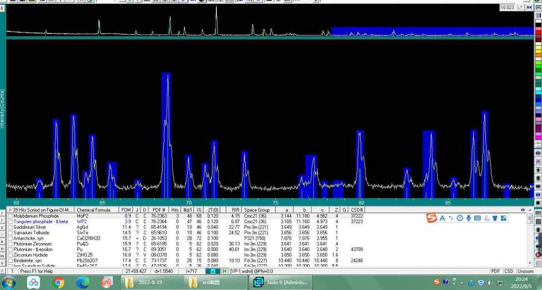
Task: Open Sogou soft keyboard icon
Action: pyautogui.click(x=478, y=217)
